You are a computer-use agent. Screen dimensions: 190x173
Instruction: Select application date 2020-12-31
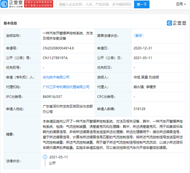142,48
